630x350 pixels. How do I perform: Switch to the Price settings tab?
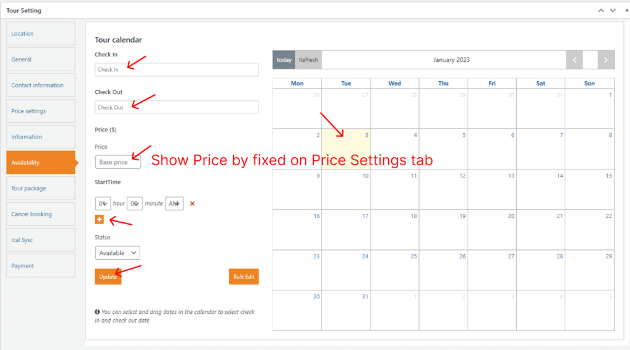click(x=41, y=111)
